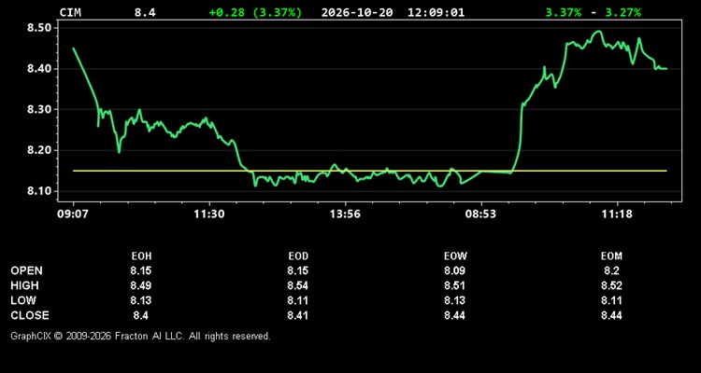Click the 08:53 time axis label
Image resolution: width=701 pixels, height=373 pixels.
pyautogui.click(x=481, y=214)
